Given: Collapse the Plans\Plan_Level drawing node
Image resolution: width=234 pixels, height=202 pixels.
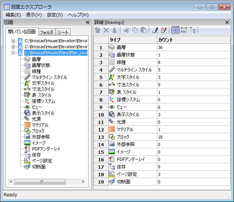Looking at the screenshot, I should coord(13,53).
